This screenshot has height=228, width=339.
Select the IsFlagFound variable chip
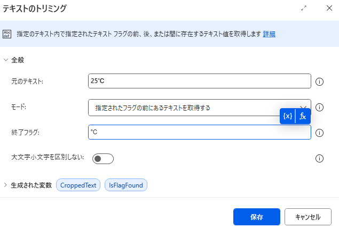pyautogui.click(x=126, y=185)
